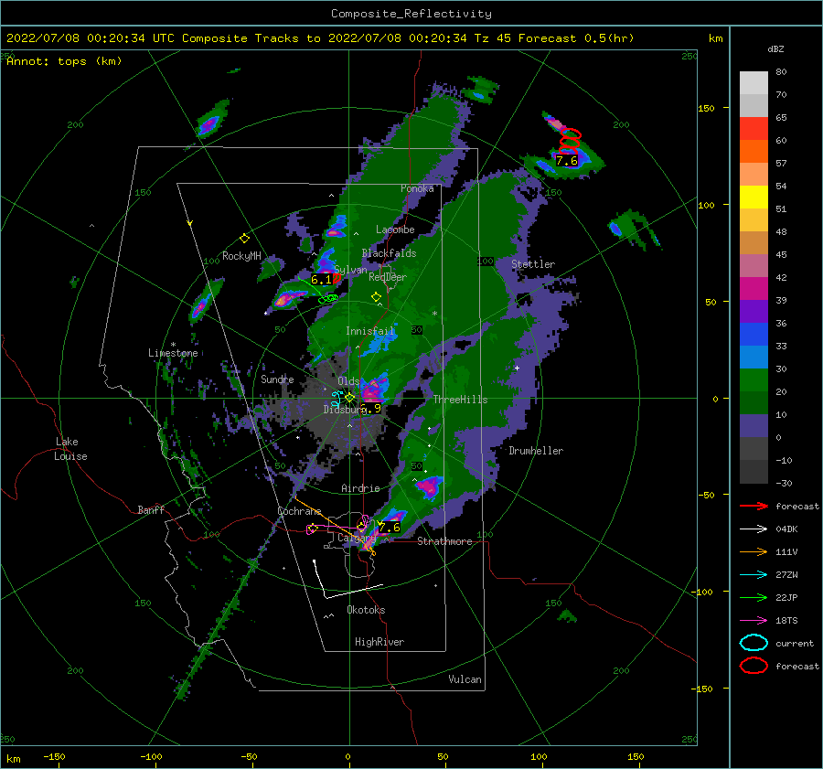Click the Lacombe map label
Viewport: 823px width, 769px height.
click(395, 230)
